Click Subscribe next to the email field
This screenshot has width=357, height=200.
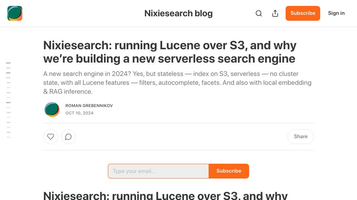click(x=229, y=171)
